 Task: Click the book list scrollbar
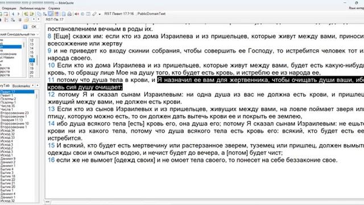24,44
